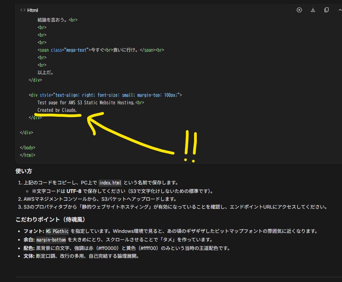Click the margin-bottom inline code
This screenshot has width=342, height=282.
coord(51,240)
